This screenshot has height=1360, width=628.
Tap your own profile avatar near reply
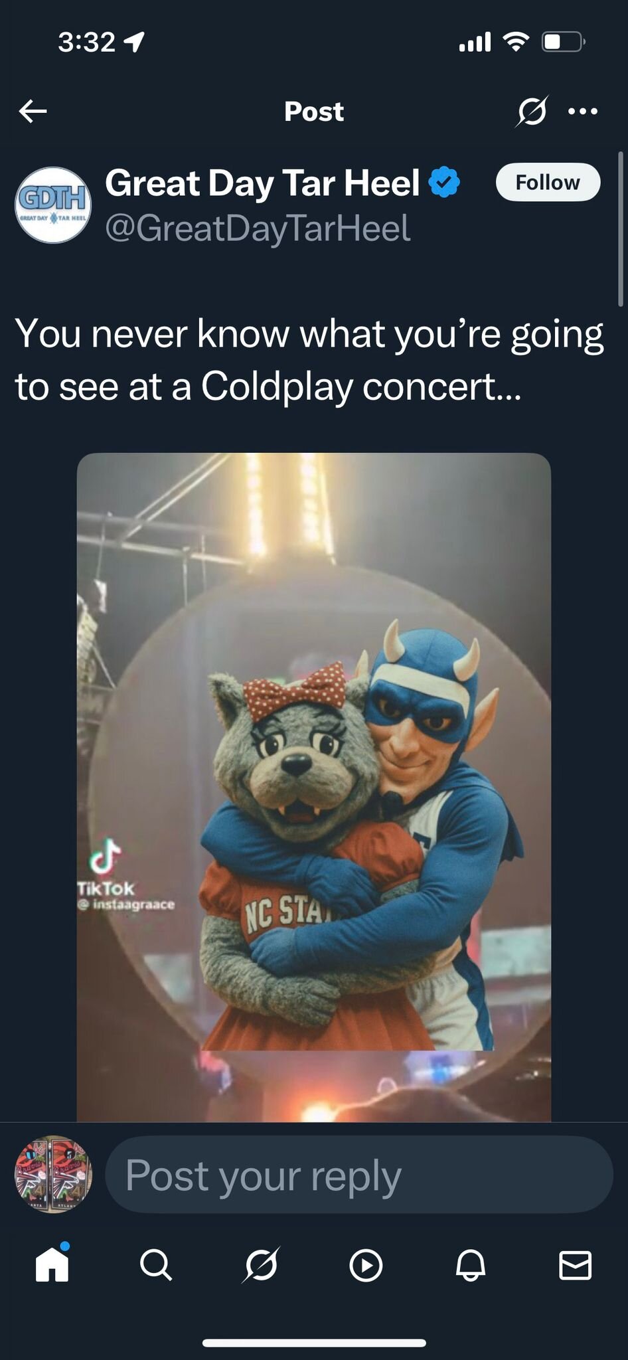pyautogui.click(x=53, y=1175)
